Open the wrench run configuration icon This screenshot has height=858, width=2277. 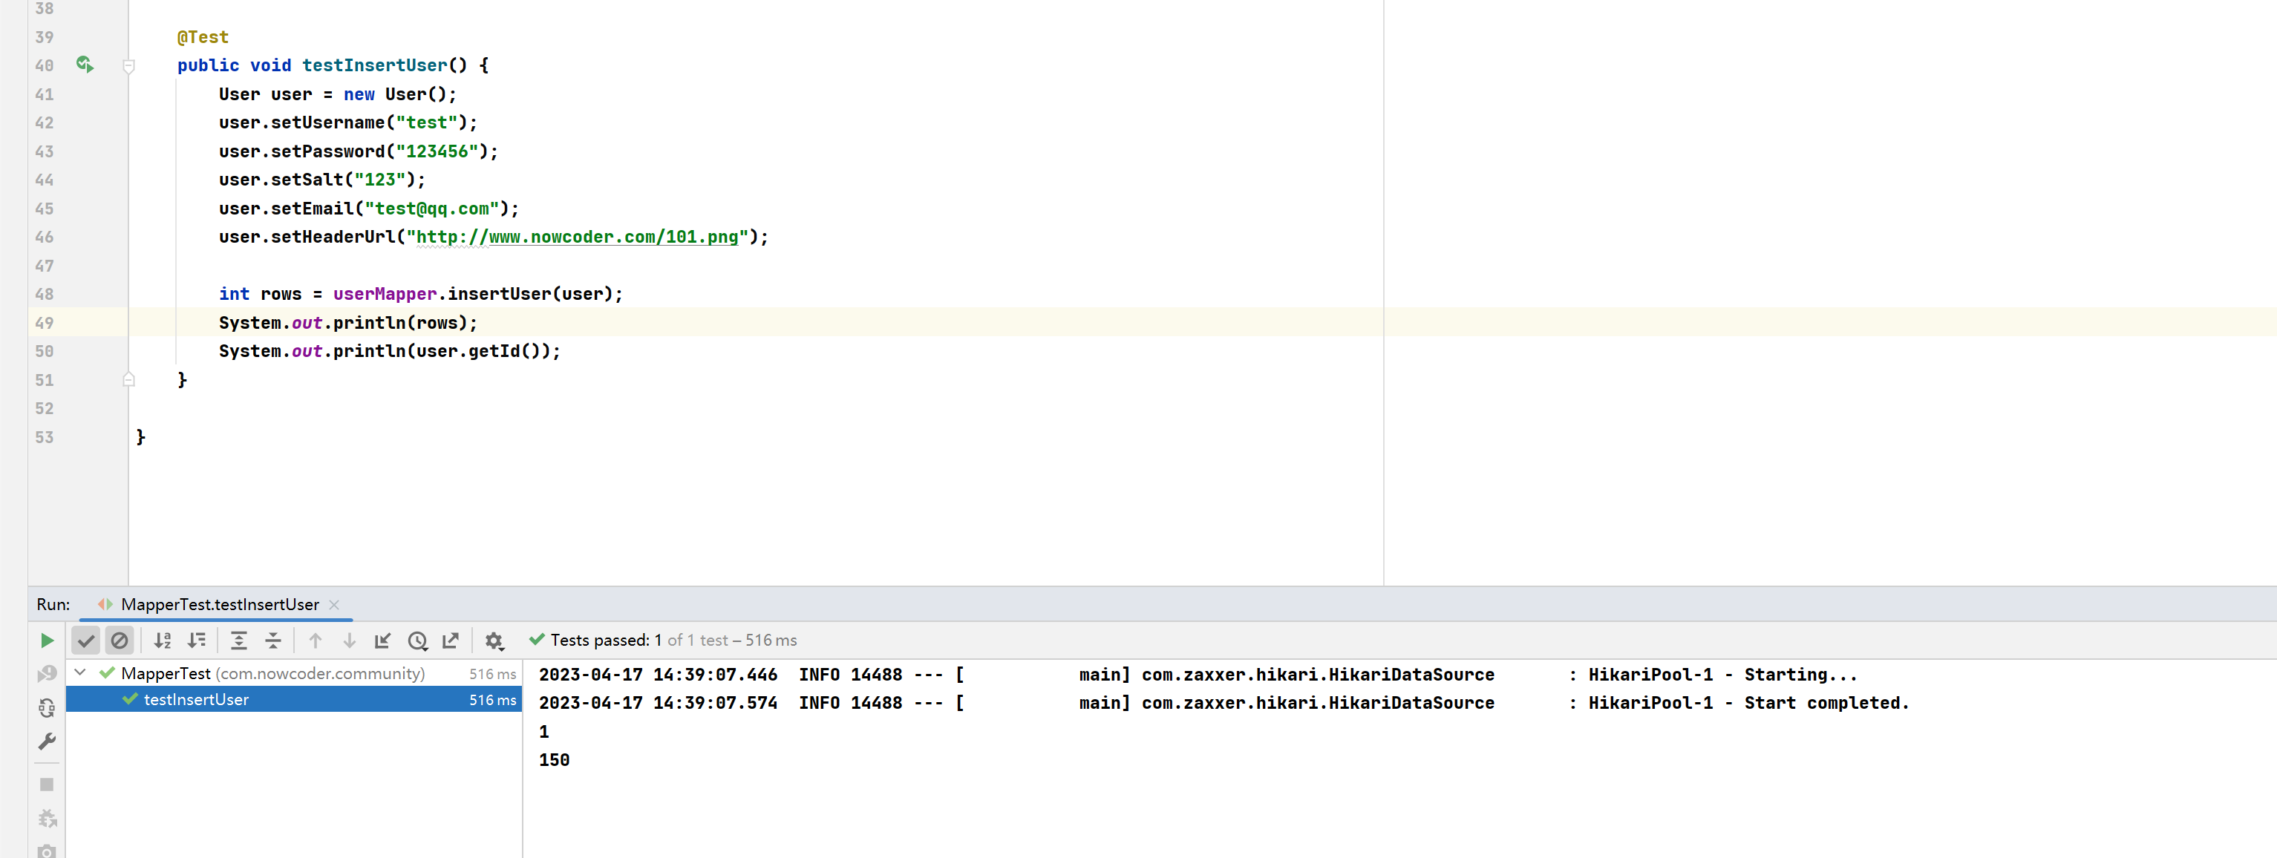48,741
